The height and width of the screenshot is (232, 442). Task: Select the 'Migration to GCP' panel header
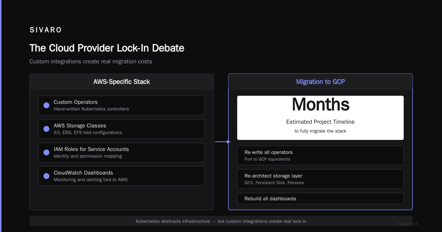(320, 82)
